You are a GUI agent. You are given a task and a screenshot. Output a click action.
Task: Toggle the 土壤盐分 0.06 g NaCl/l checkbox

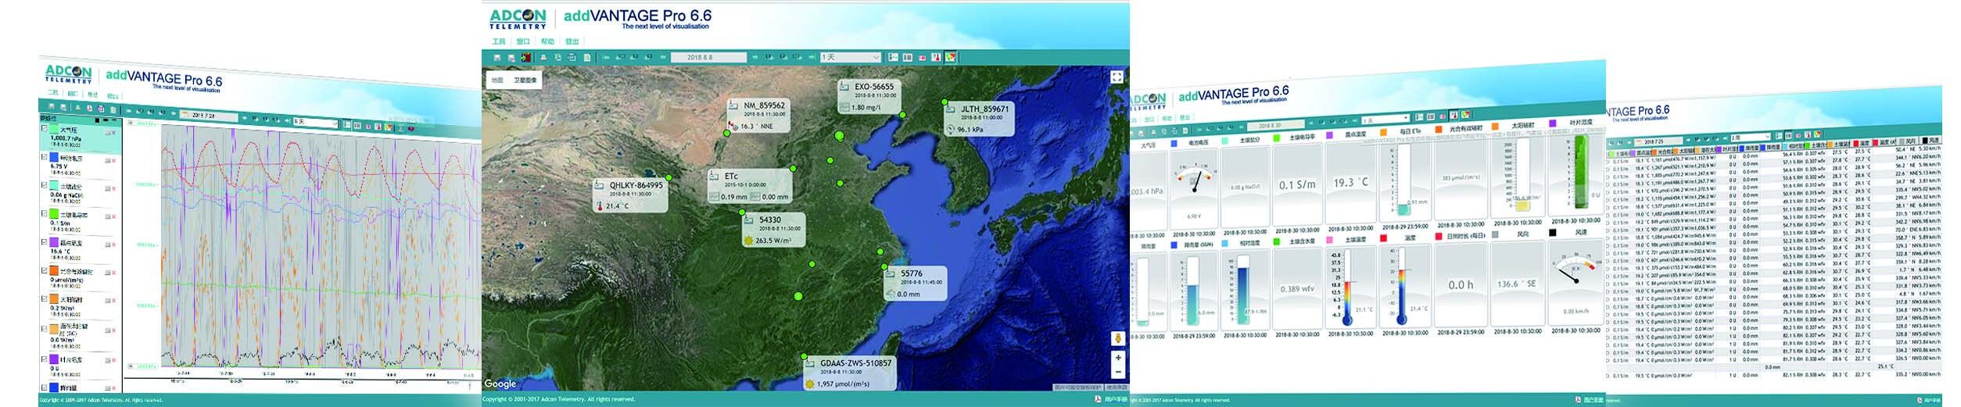[x=44, y=185]
